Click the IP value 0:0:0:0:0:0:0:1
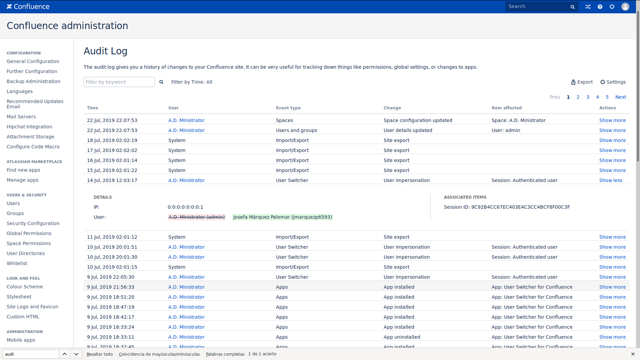The width and height of the screenshot is (640, 360). 185,207
